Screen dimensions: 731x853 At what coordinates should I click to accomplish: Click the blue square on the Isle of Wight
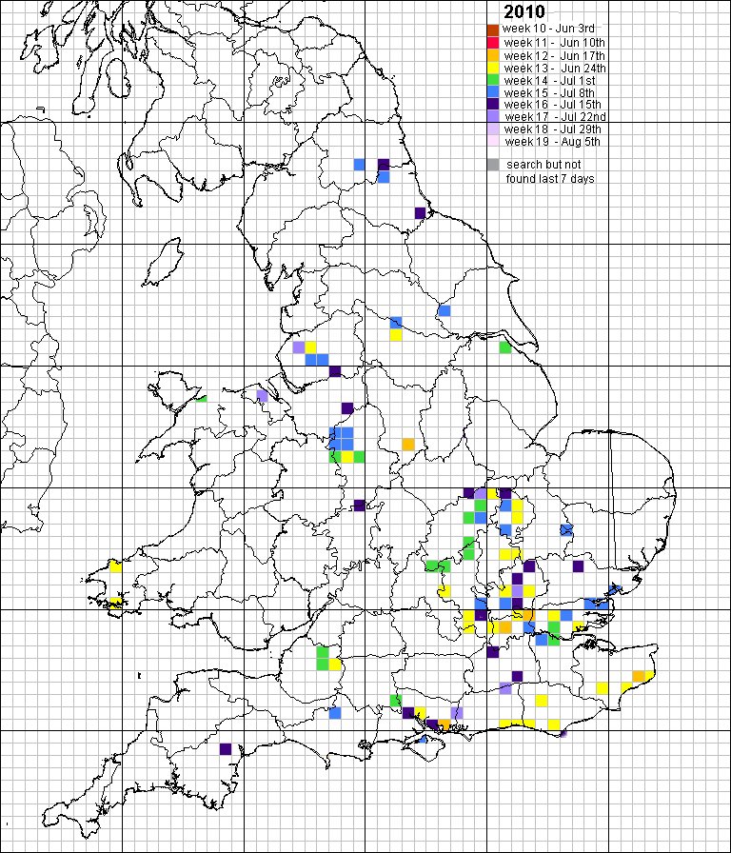(x=423, y=740)
